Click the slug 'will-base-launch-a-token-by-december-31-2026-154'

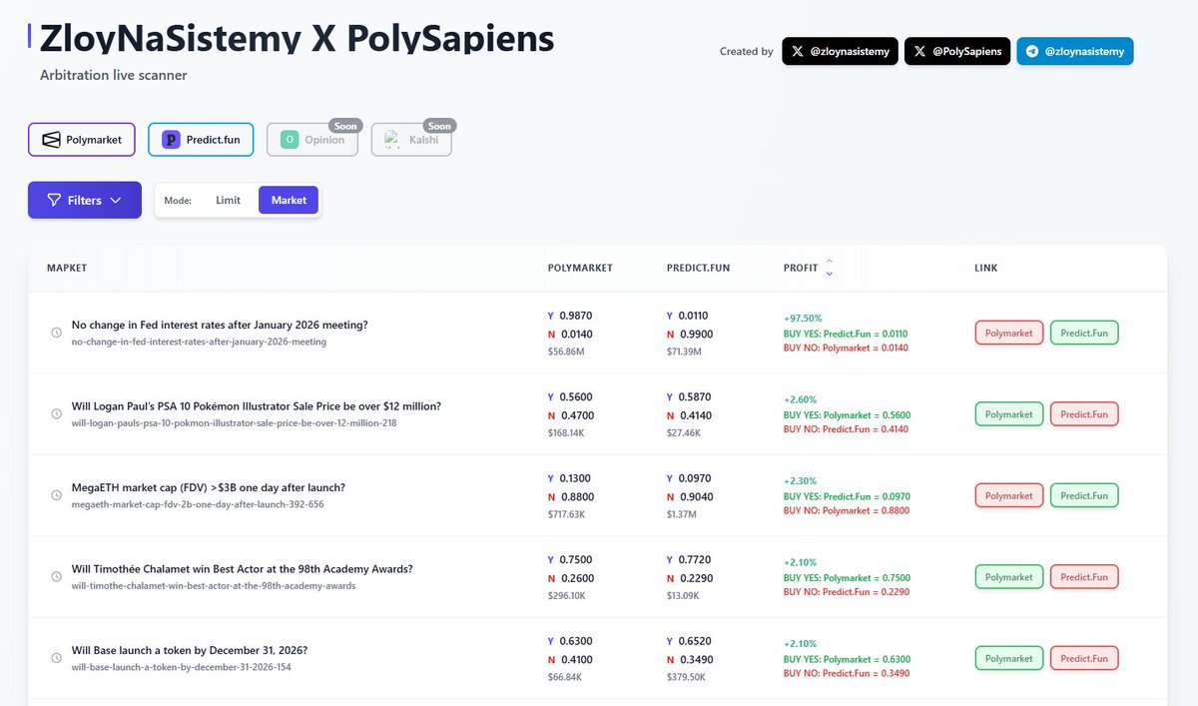pos(182,667)
